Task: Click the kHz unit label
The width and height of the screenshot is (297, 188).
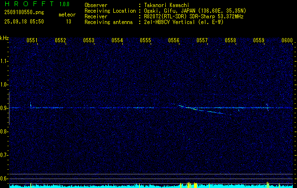Action: (4, 38)
